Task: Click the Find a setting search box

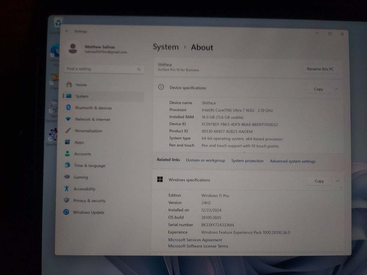Action: (x=103, y=69)
